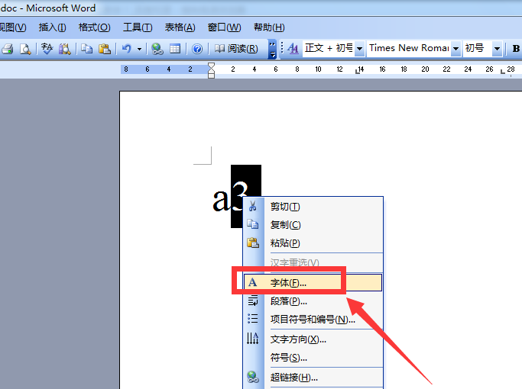Click the tab stop marker near 28 on ruler

pyautogui.click(x=503, y=71)
